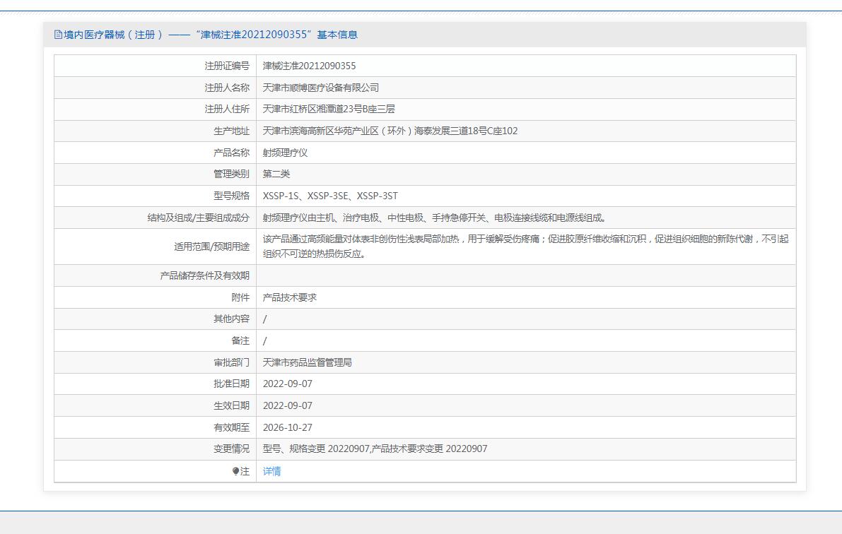Click the bulb icon next to 注

235,471
